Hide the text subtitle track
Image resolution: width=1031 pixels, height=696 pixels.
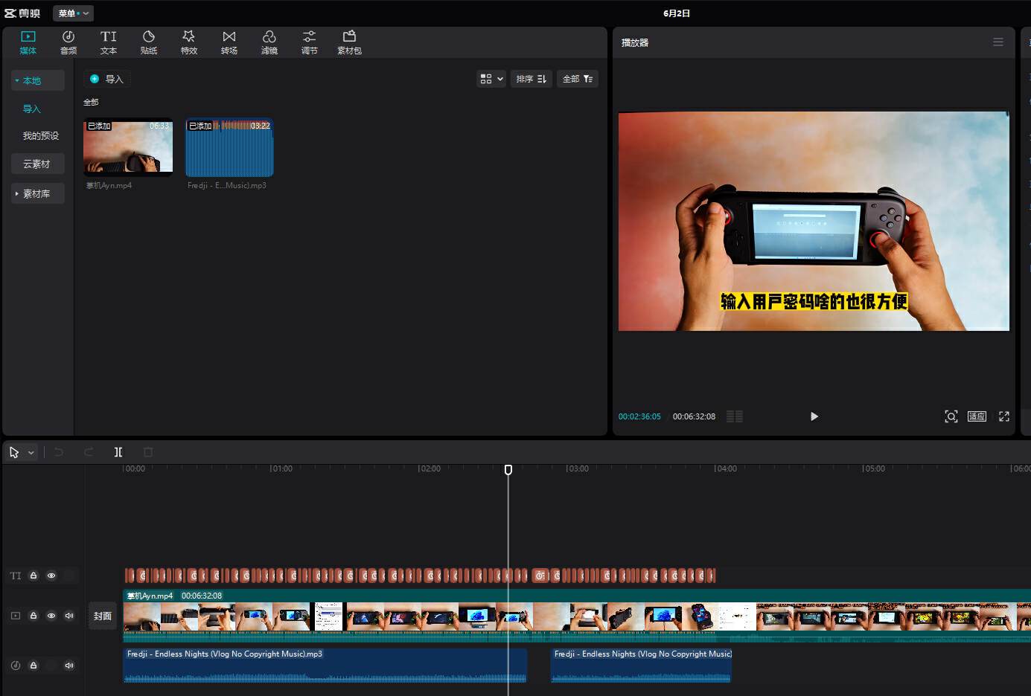(x=51, y=576)
